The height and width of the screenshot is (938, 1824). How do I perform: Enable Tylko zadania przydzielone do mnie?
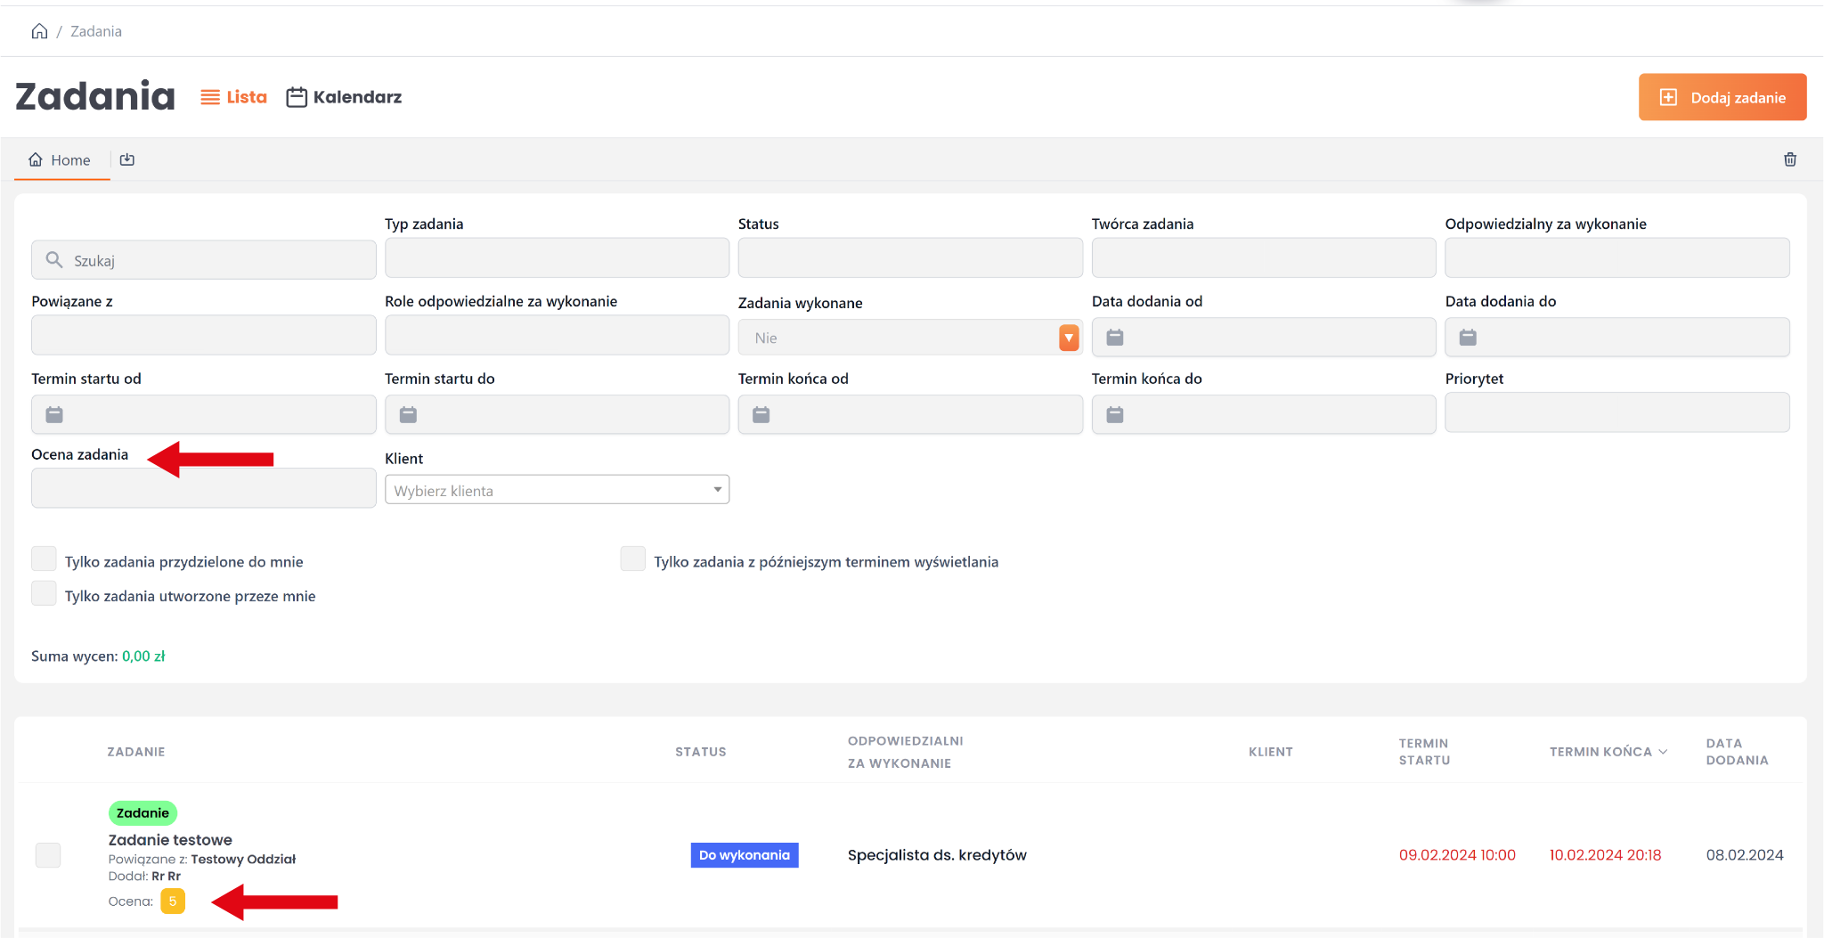pos(44,559)
